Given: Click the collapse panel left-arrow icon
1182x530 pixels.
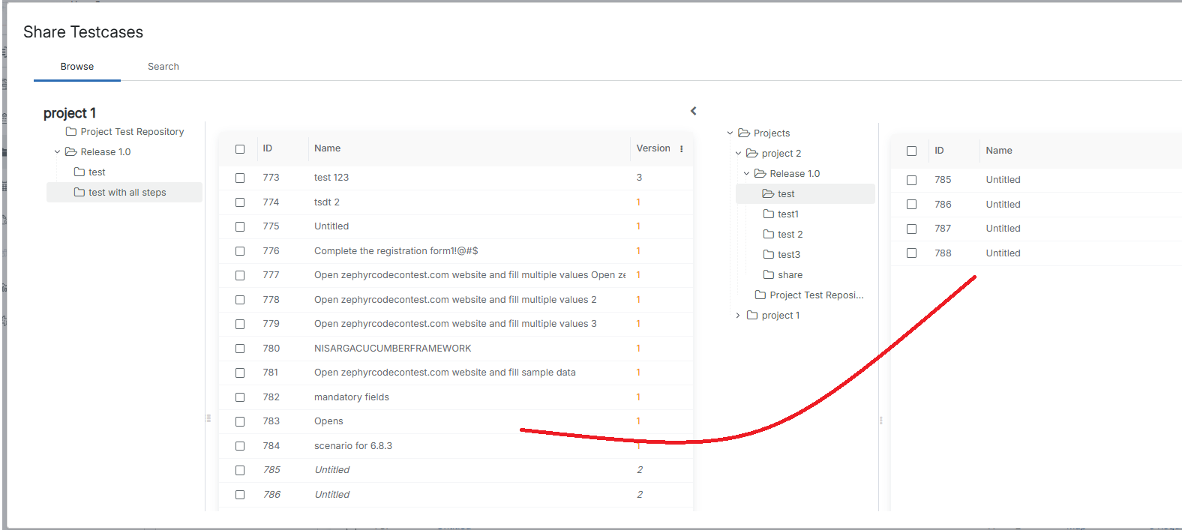Looking at the screenshot, I should pyautogui.click(x=693, y=111).
